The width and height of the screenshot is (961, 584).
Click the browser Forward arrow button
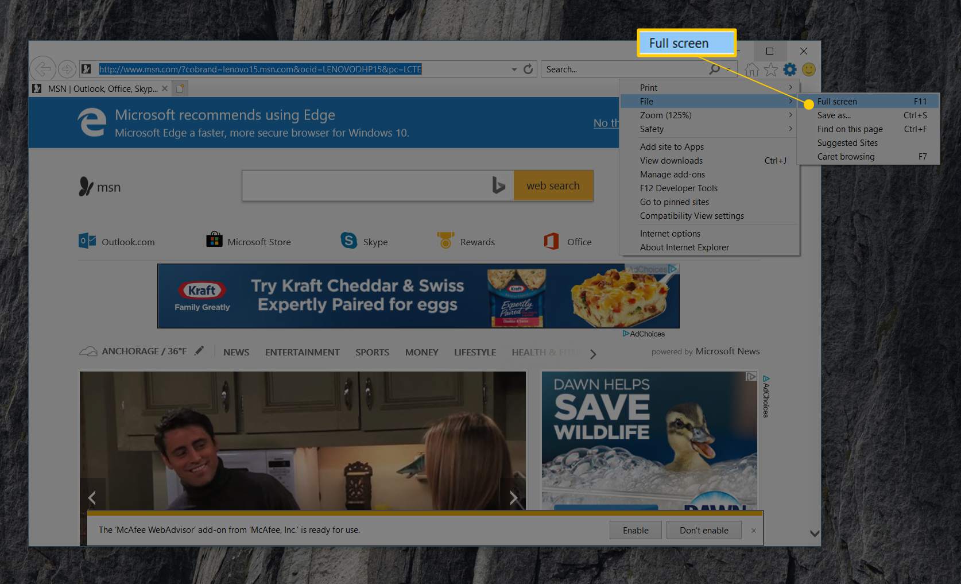(x=67, y=69)
